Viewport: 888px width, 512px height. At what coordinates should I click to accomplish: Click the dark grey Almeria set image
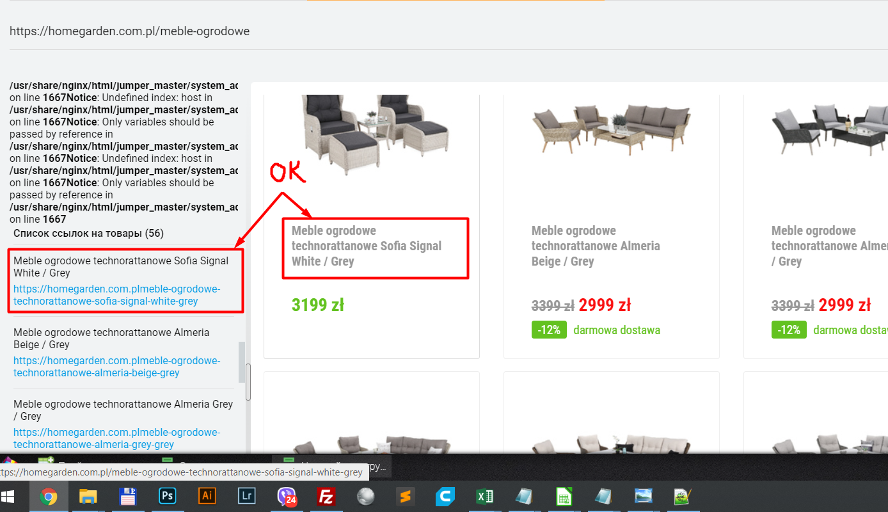(x=830, y=131)
